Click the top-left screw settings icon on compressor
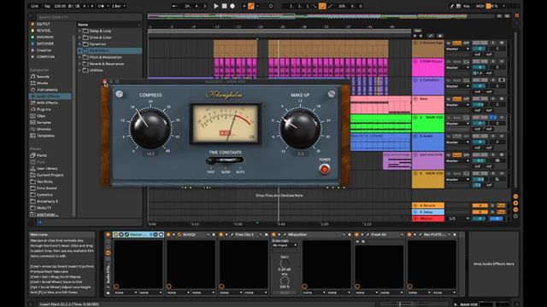The image size is (547, 307). pos(120,94)
